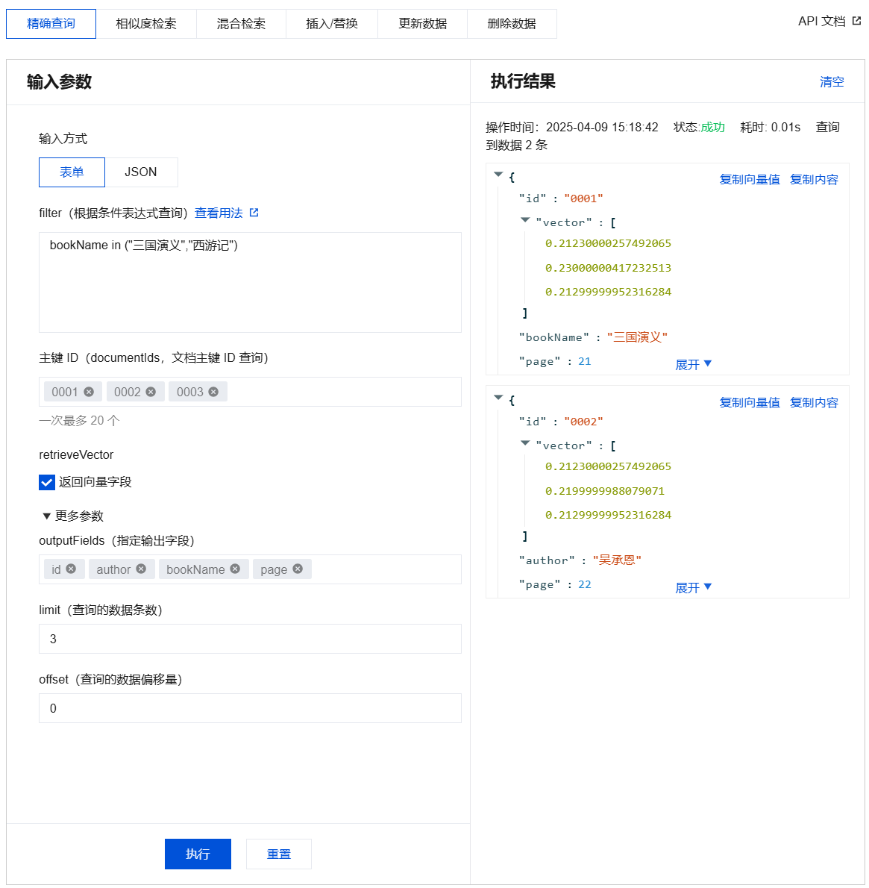This screenshot has height=888, width=869.
Task: Click the vector value 0.2199999988079071
Action: [605, 490]
